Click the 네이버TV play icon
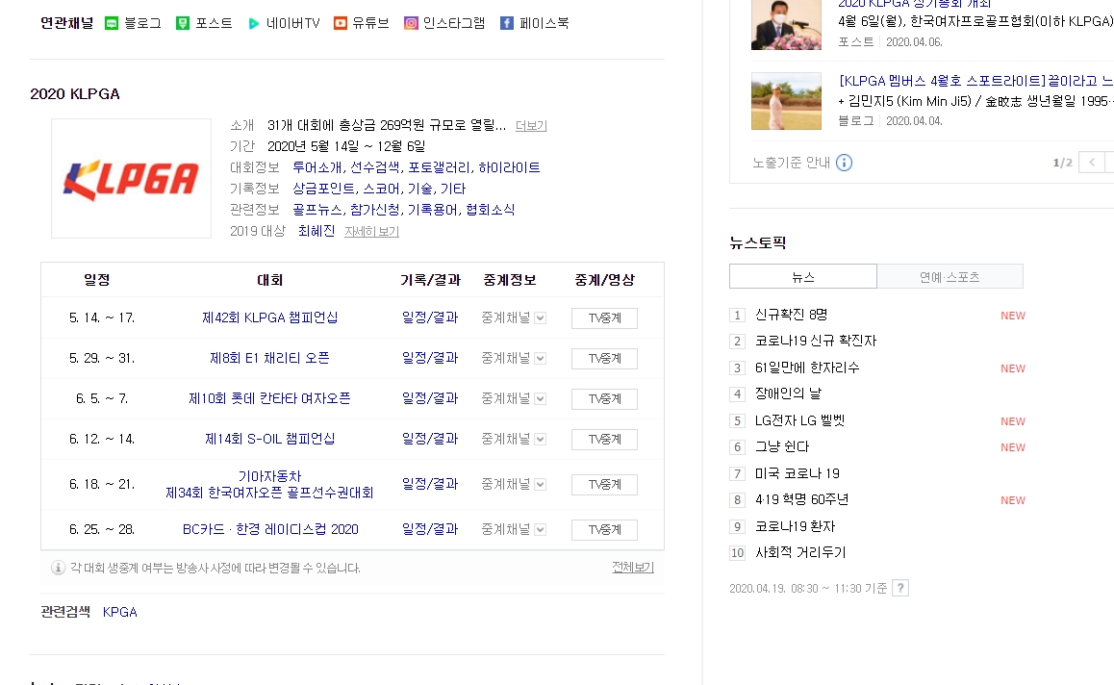The width and height of the screenshot is (1114, 685). tap(254, 23)
